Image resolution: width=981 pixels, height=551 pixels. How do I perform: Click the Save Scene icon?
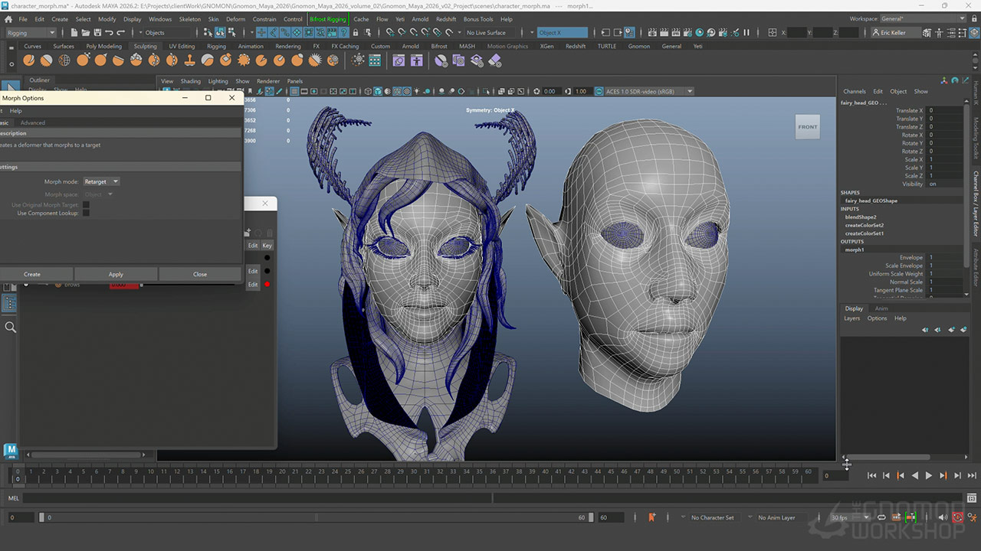97,33
